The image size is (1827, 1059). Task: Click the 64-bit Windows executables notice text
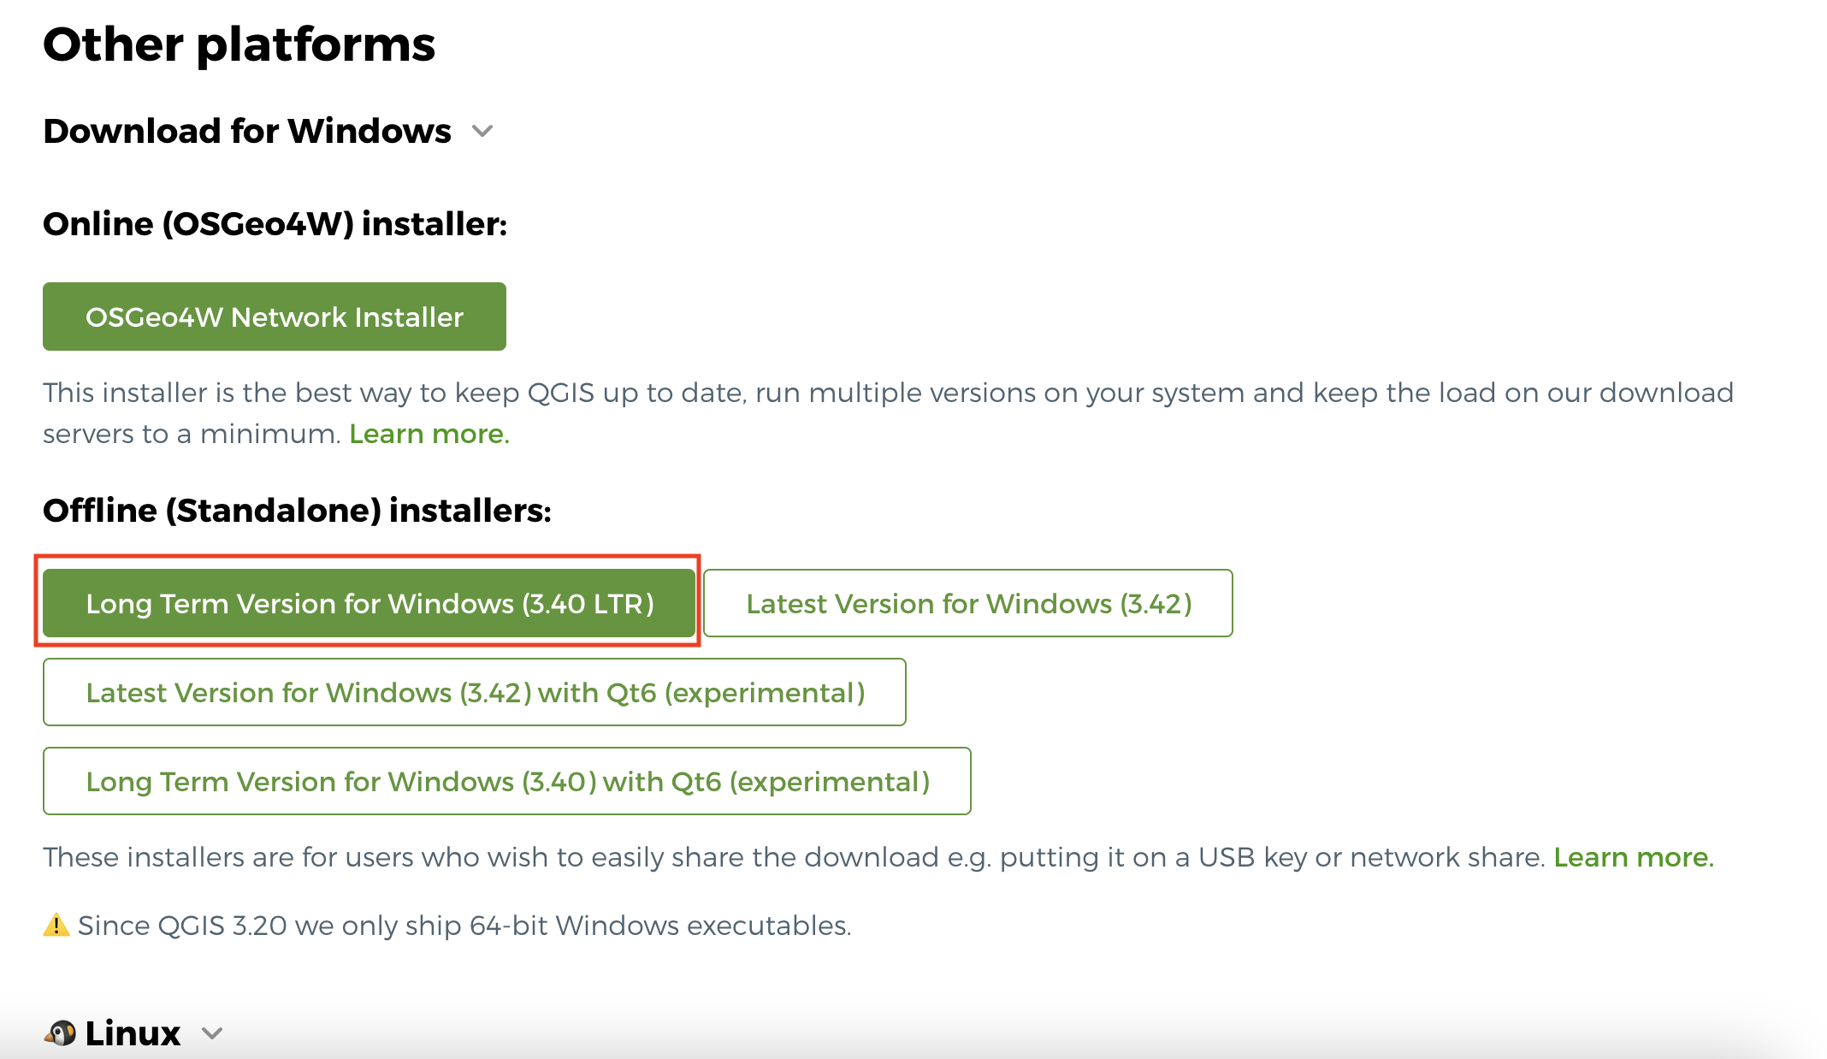click(464, 926)
